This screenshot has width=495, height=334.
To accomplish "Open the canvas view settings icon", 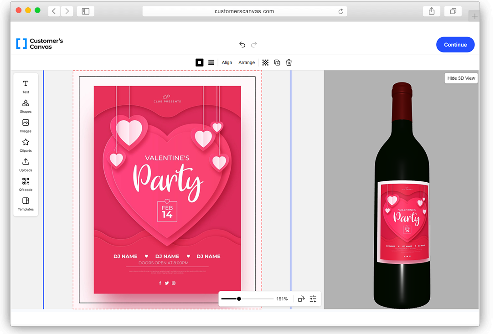I will click(x=313, y=299).
